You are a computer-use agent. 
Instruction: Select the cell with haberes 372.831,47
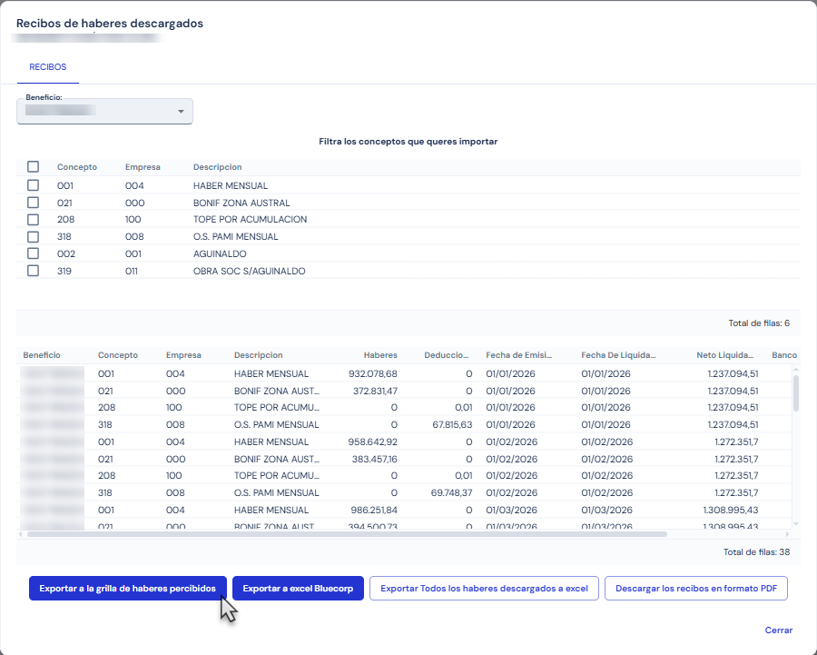tap(375, 392)
